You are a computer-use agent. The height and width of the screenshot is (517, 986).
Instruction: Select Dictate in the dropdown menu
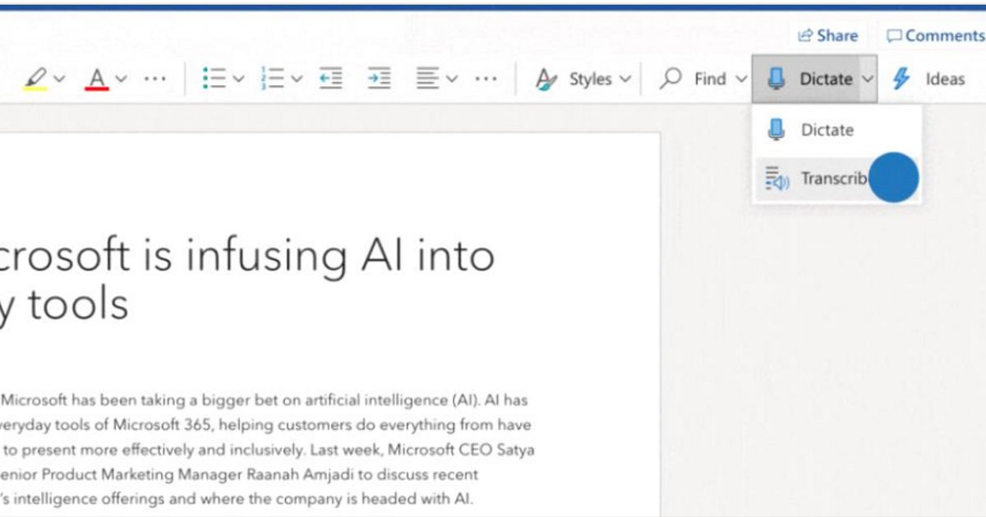836,130
